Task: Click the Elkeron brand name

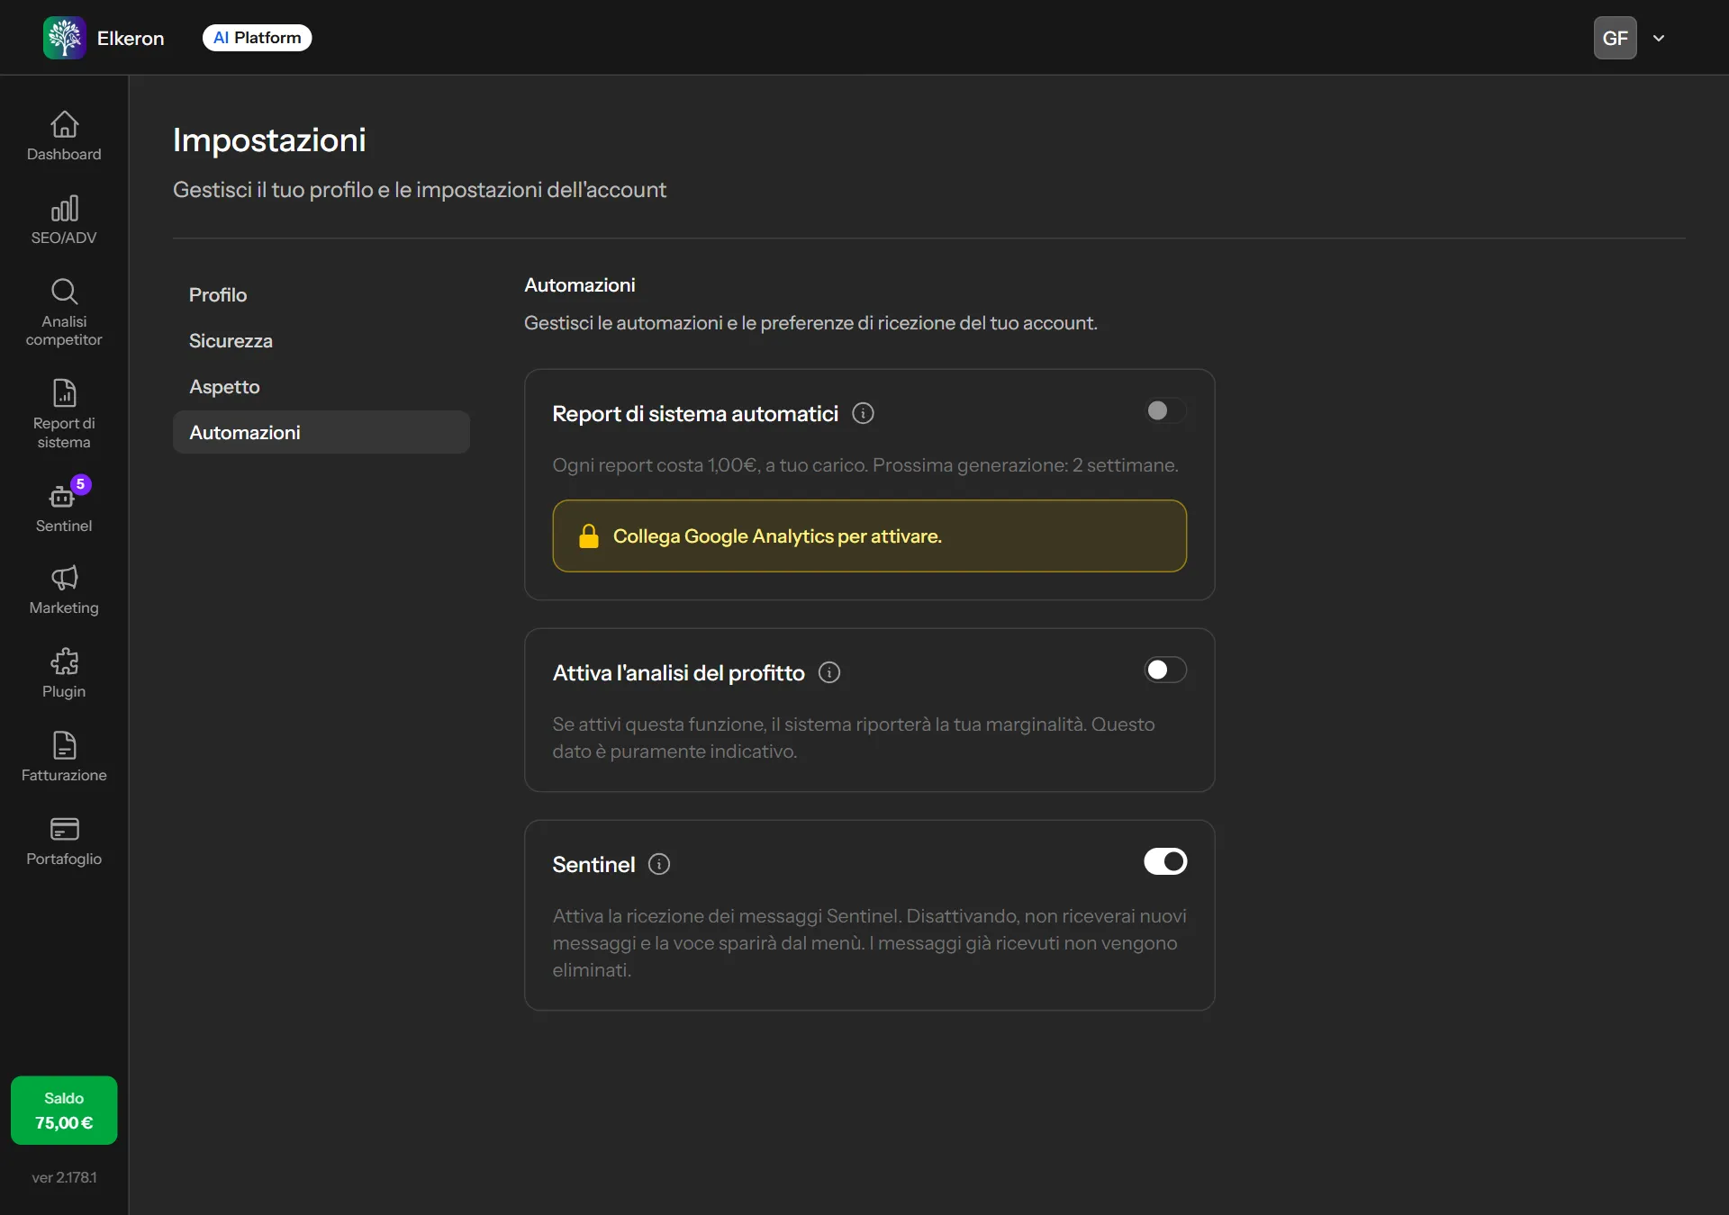Action: [131, 38]
